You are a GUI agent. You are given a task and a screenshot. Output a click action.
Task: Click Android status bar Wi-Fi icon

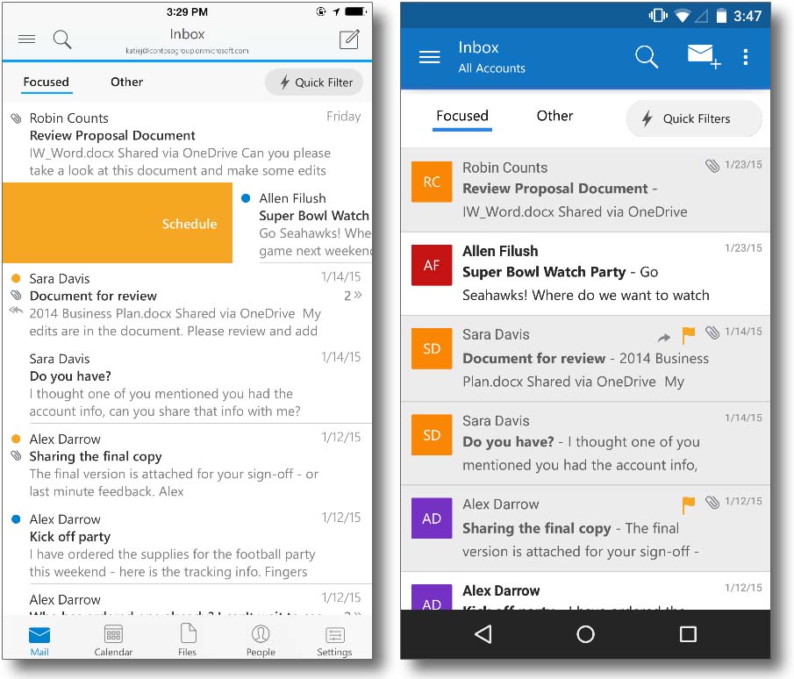pyautogui.click(x=682, y=16)
